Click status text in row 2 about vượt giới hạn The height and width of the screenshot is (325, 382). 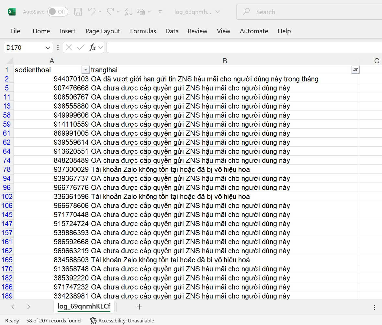coord(205,79)
